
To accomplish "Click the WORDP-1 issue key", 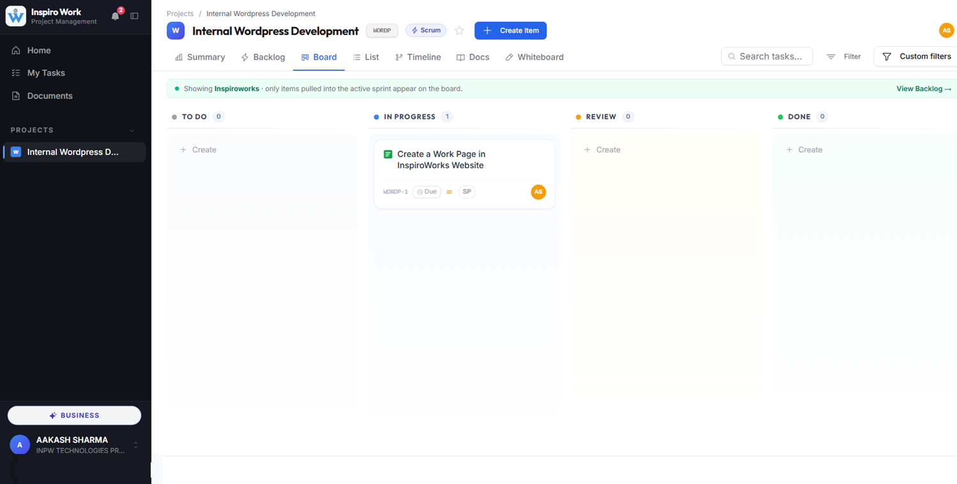I will click(396, 192).
